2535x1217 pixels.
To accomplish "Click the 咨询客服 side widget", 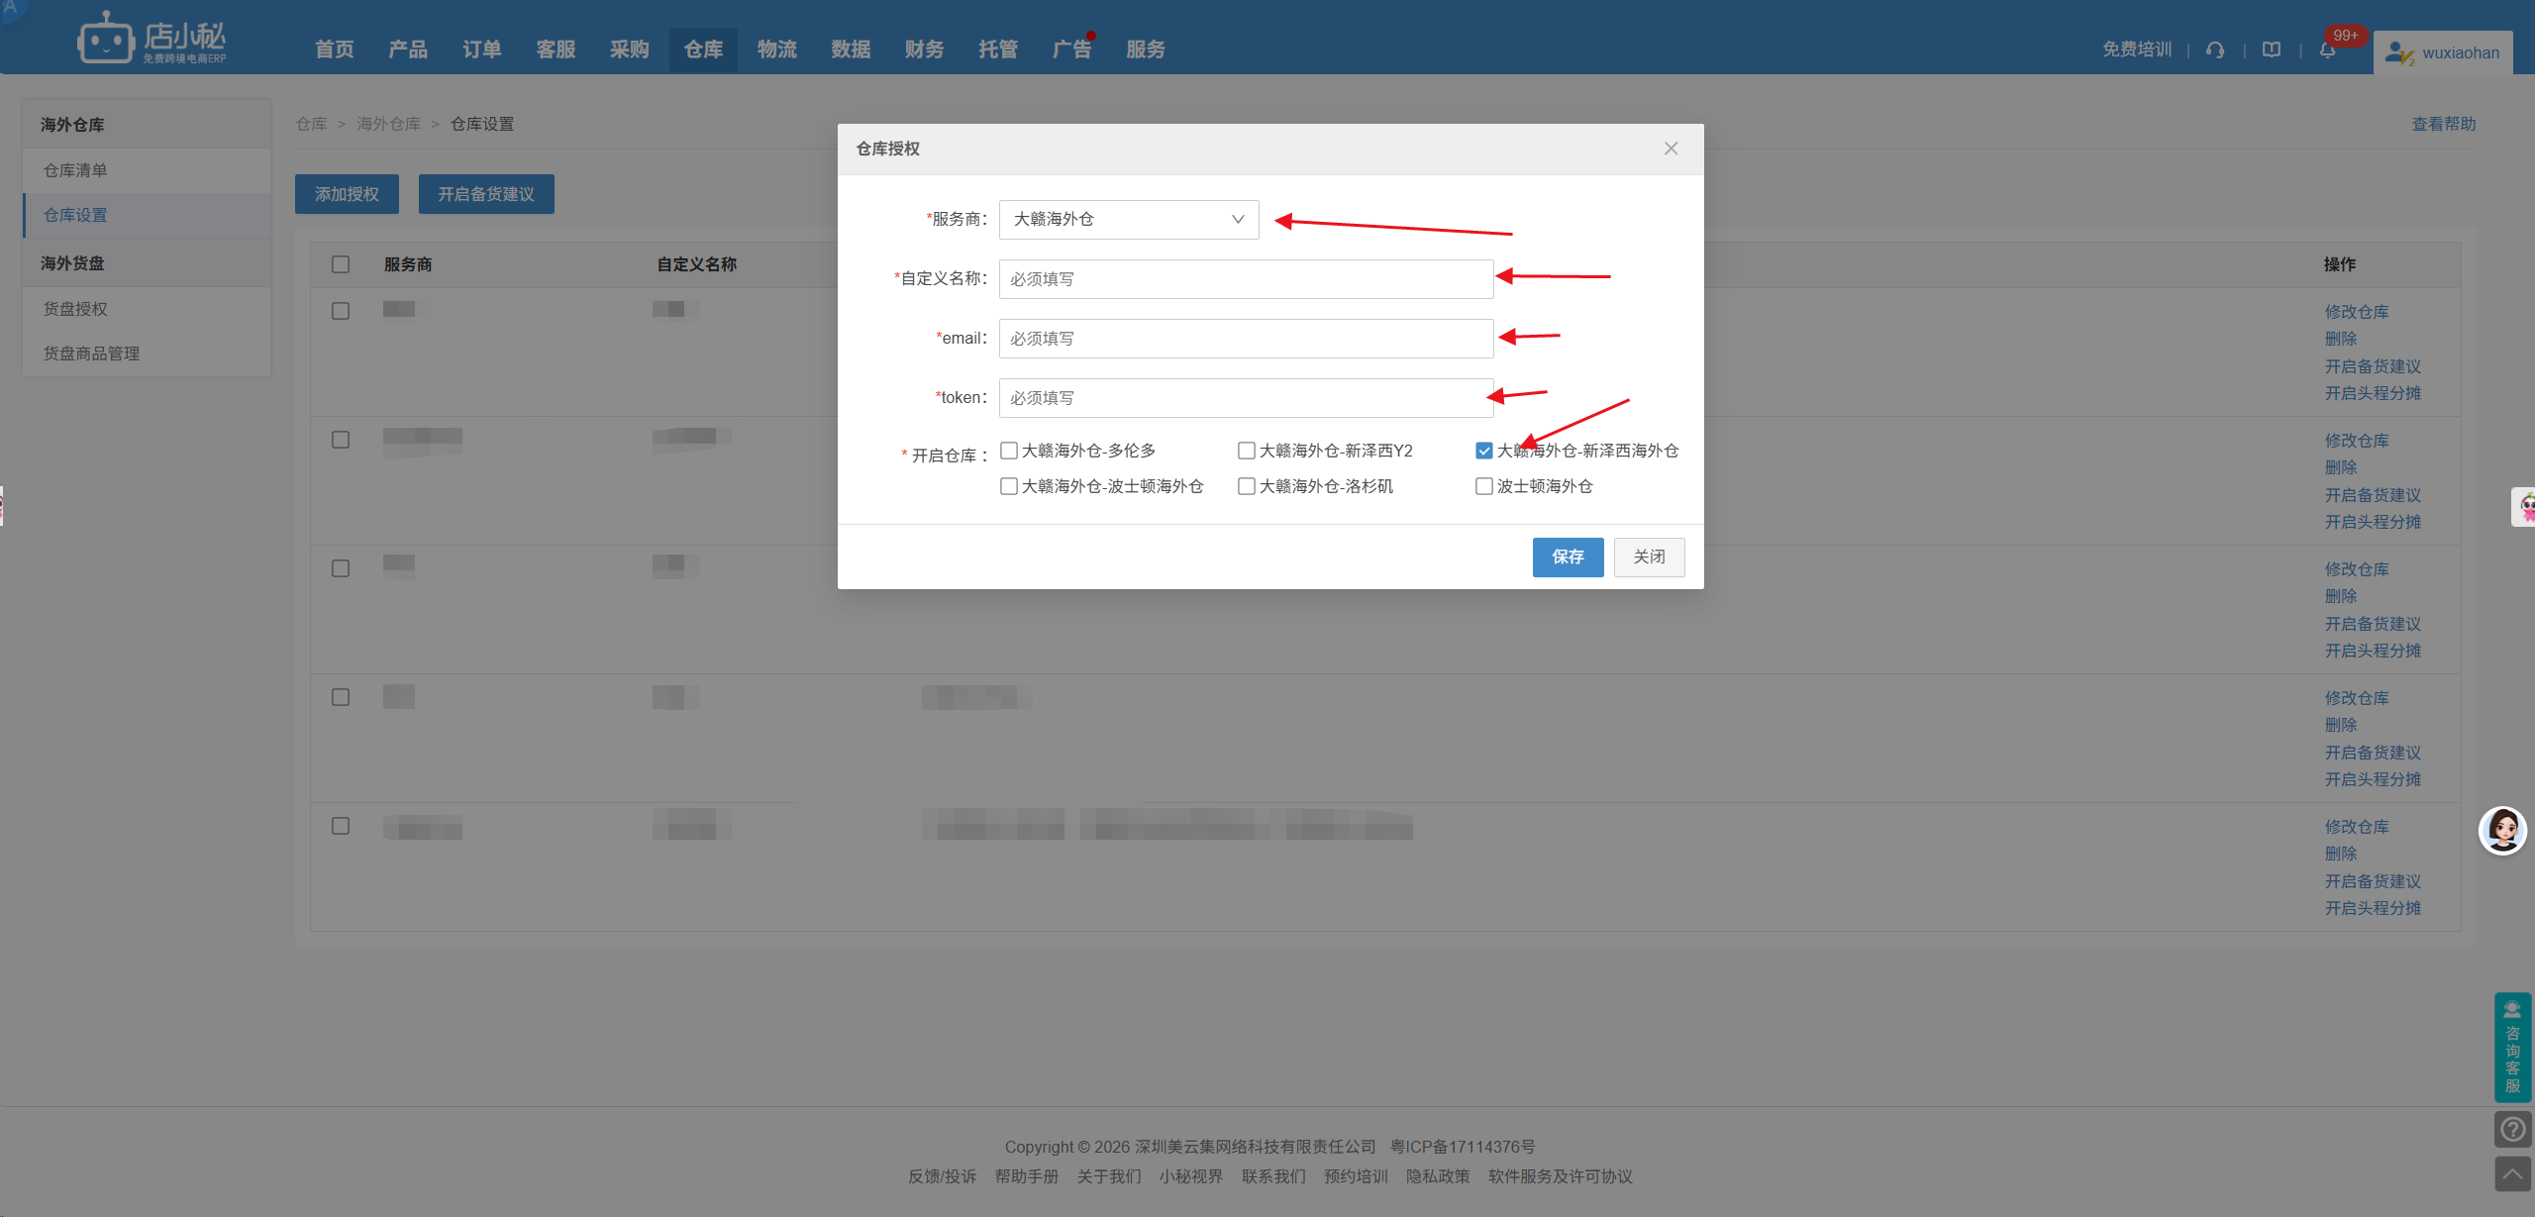I will pyautogui.click(x=2512, y=1047).
